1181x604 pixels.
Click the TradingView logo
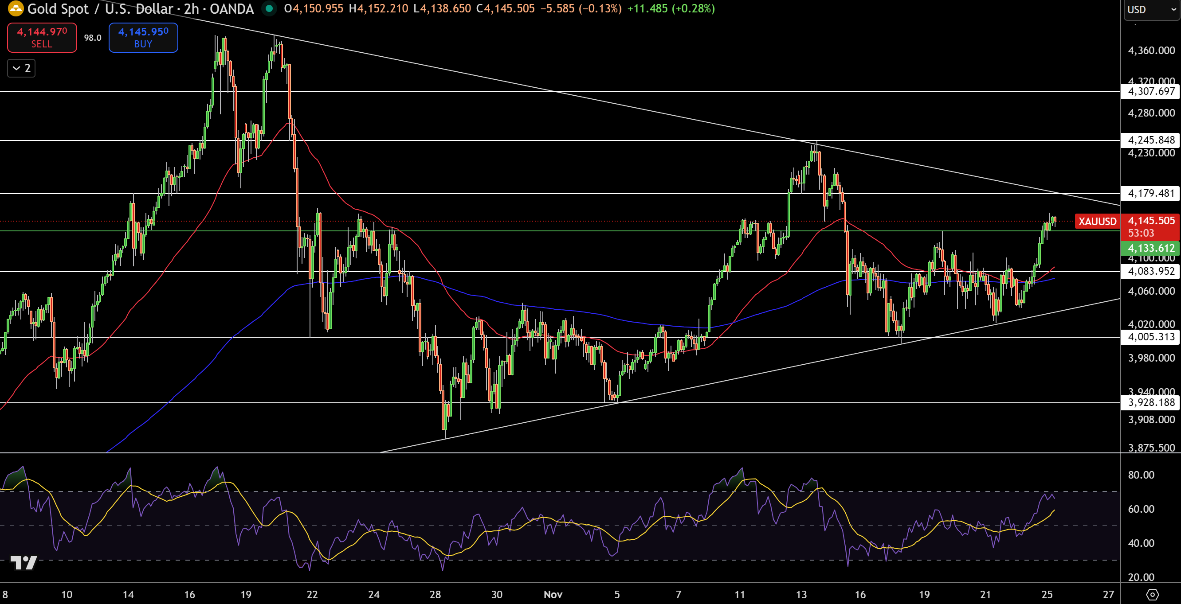click(x=24, y=562)
